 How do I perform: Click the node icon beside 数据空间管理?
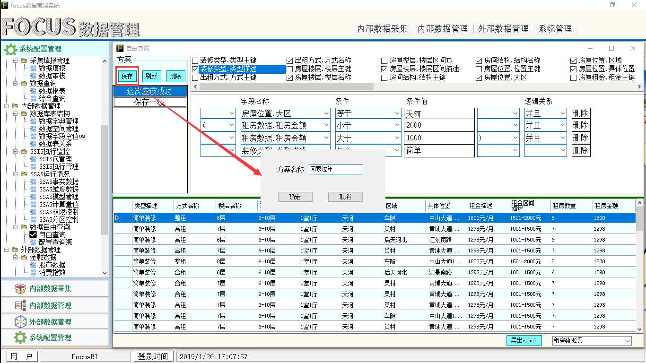pos(33,129)
